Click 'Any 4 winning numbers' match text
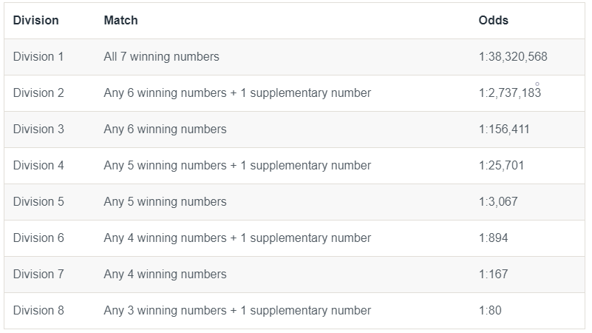Viewport: 592px width, 333px height. pos(165,275)
